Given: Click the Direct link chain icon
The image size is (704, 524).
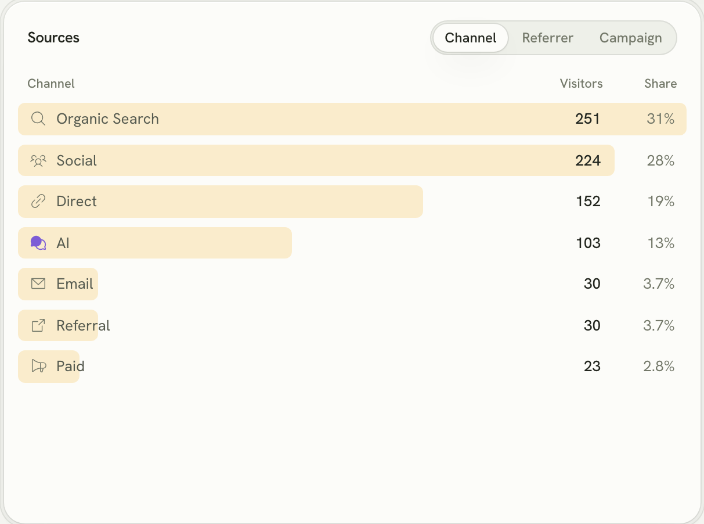Looking at the screenshot, I should [38, 202].
